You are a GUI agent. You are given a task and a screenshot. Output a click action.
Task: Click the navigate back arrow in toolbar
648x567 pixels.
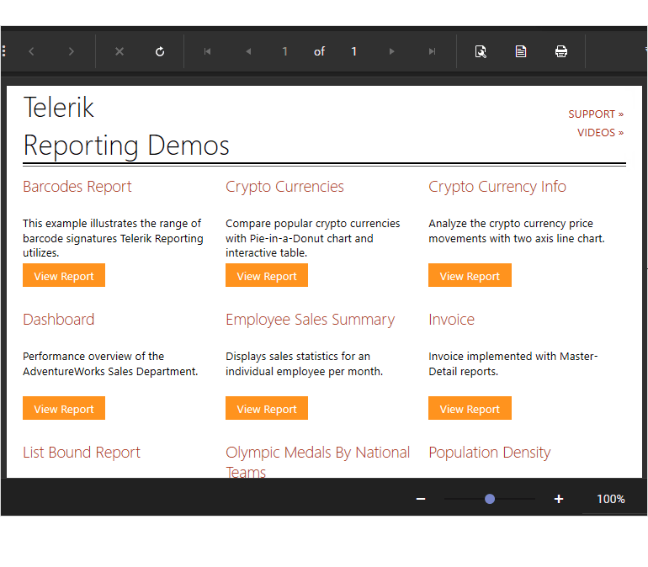pyautogui.click(x=31, y=51)
